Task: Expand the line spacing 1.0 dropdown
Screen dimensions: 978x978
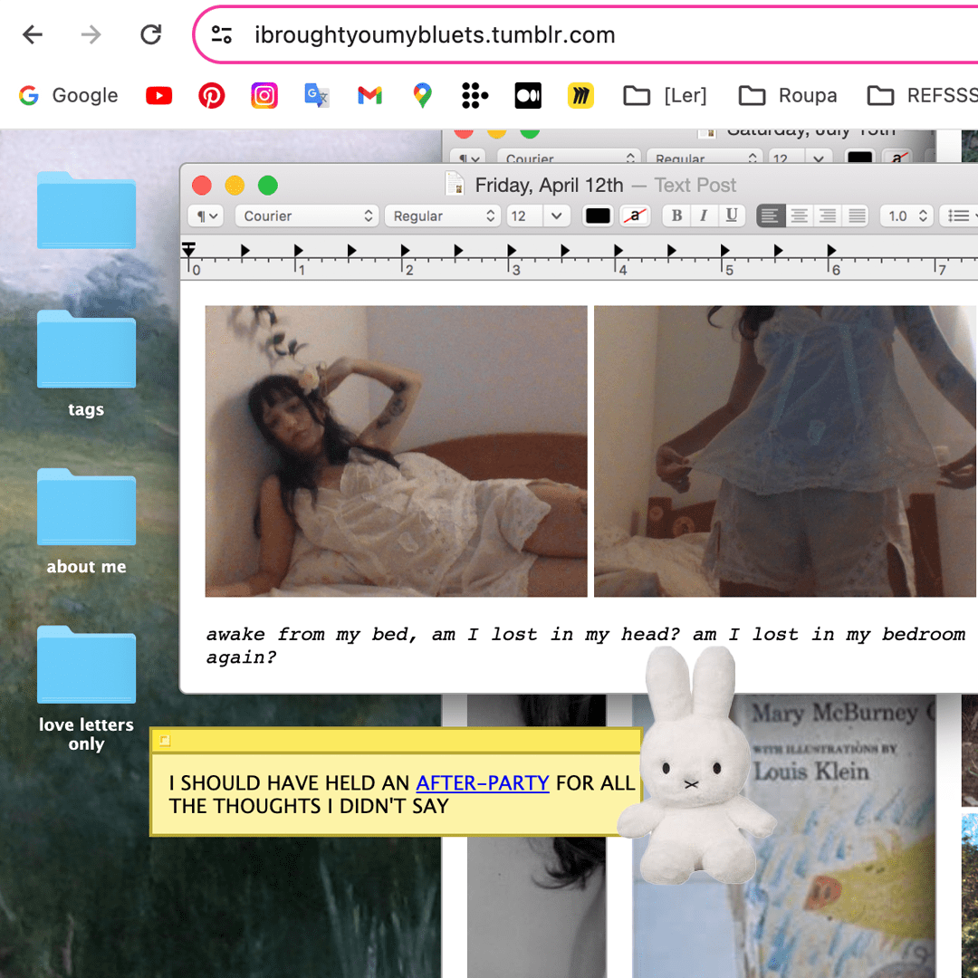Action: coord(907,216)
